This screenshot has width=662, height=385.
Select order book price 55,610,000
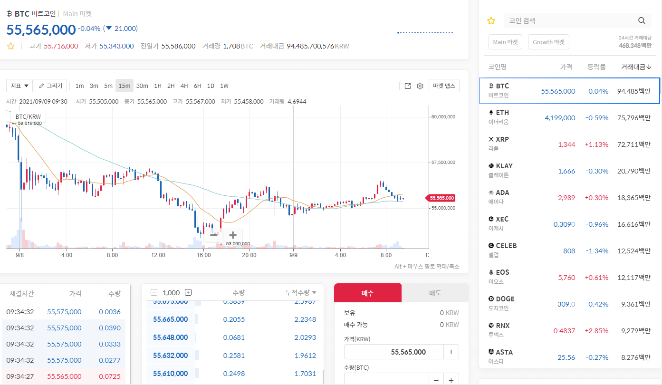tap(170, 374)
